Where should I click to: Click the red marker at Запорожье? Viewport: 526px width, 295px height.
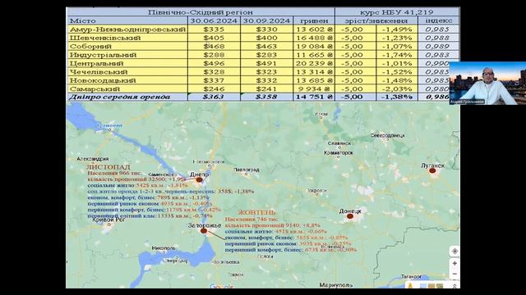204,231
